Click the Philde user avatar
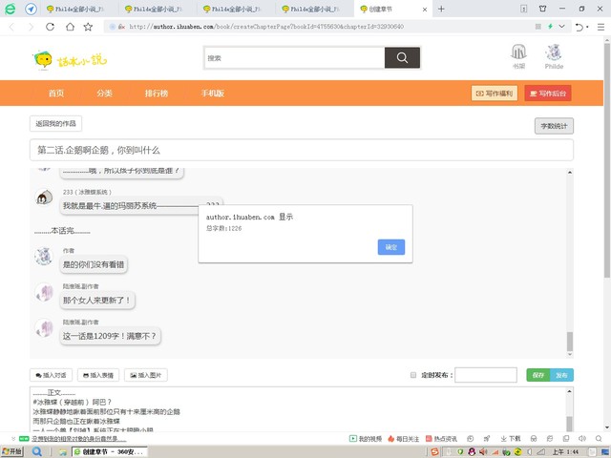611x458 pixels. [x=554, y=54]
